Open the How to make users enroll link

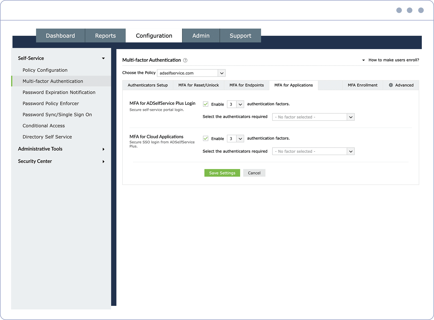point(394,60)
